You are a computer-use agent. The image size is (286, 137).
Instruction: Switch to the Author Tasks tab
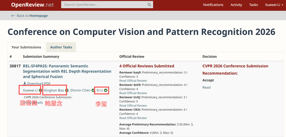61,47
